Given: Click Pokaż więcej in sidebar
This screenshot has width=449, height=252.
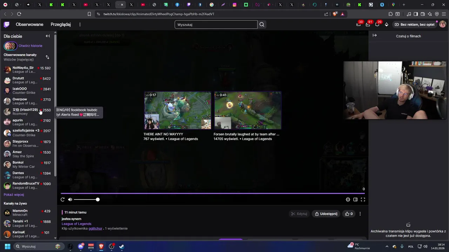Looking at the screenshot, I should (14, 195).
